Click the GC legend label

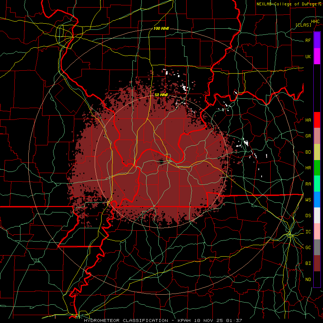tap(308, 247)
